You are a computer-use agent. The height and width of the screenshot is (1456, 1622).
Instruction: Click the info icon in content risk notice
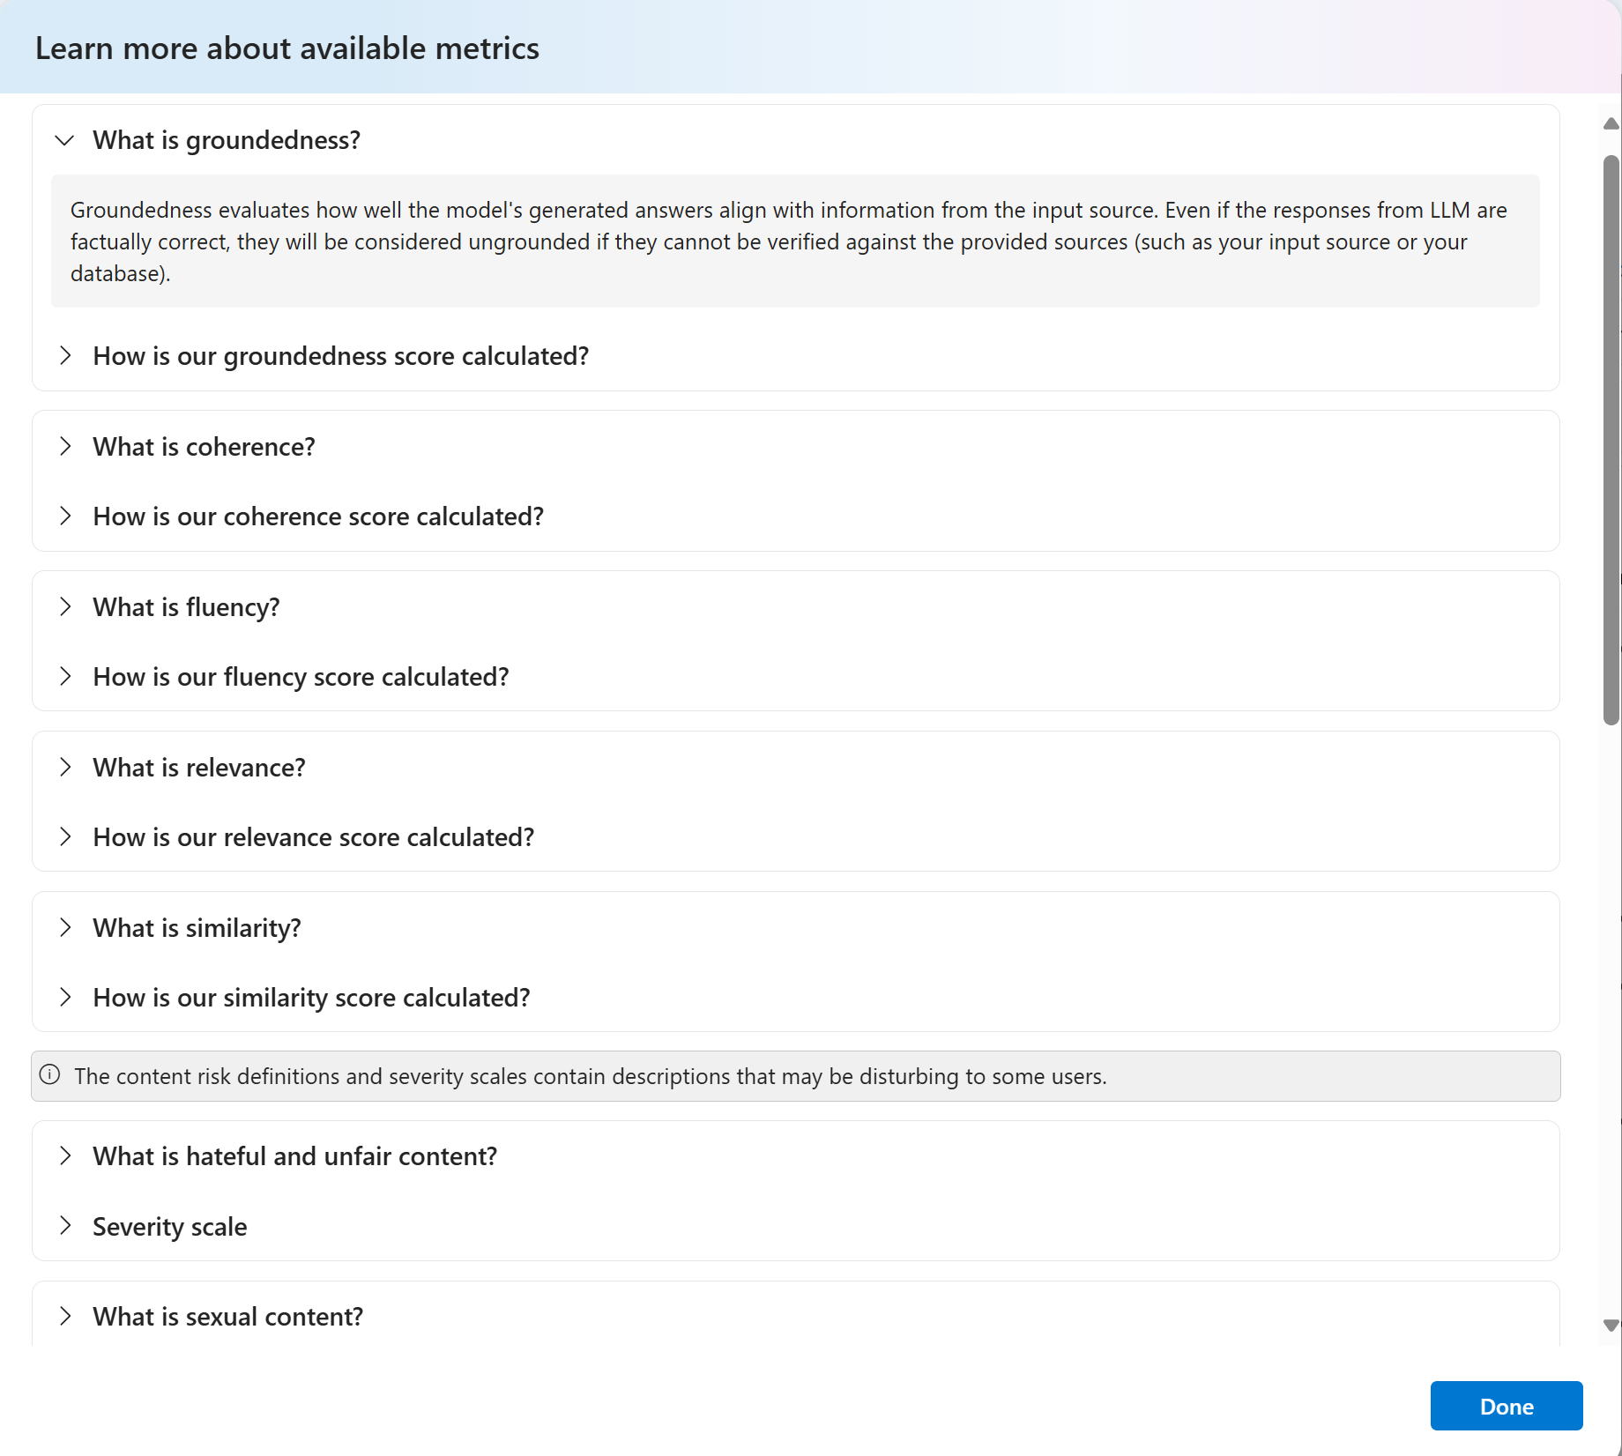[50, 1075]
